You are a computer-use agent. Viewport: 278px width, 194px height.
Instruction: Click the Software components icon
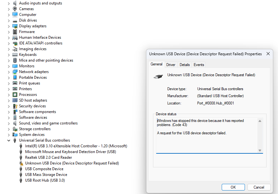(x=15, y=112)
